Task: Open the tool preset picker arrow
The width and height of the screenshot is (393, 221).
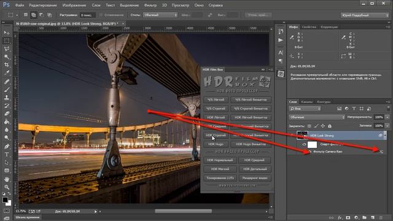Action: point(17,15)
